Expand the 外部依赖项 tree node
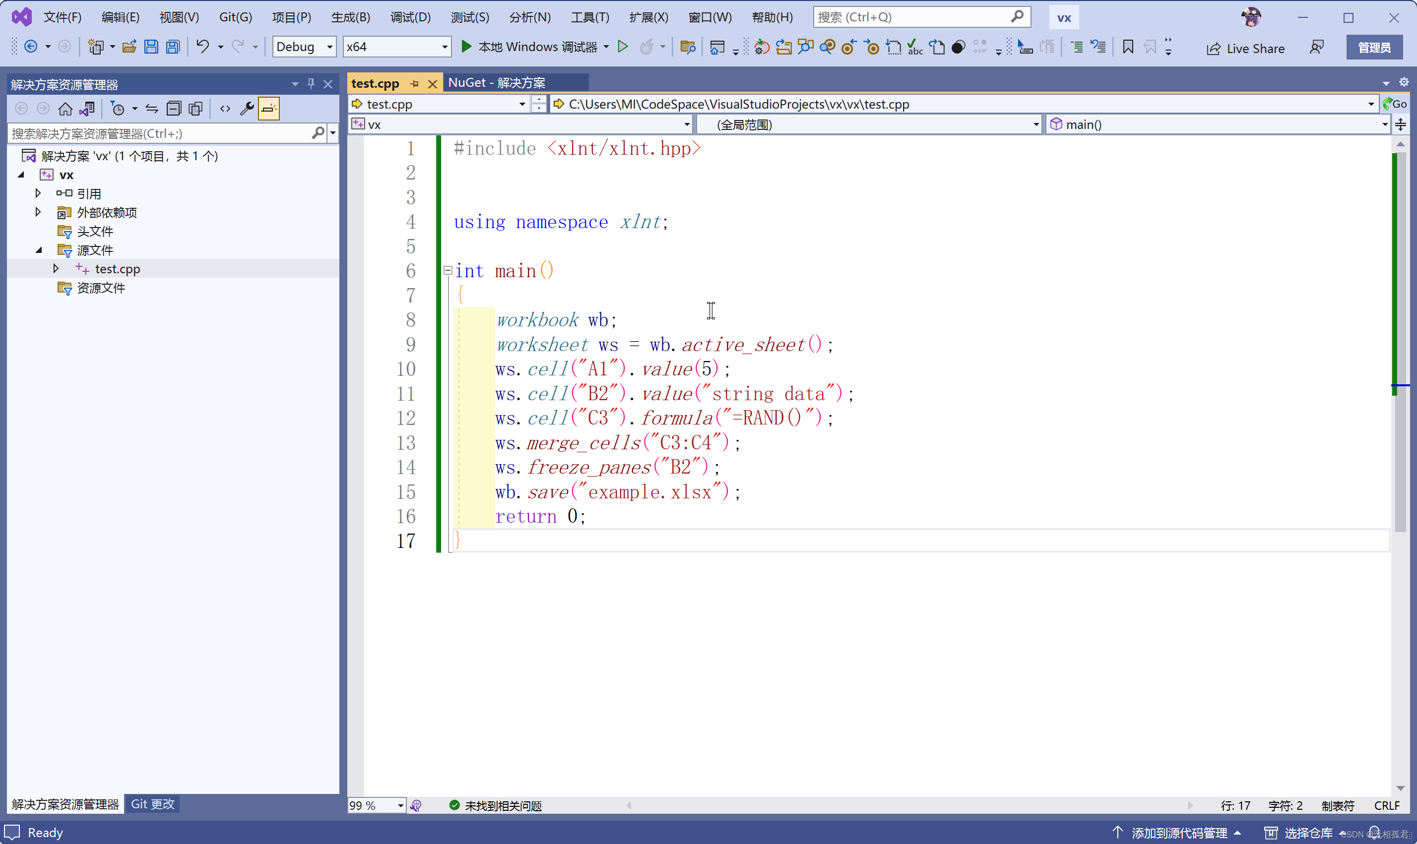Image resolution: width=1417 pixels, height=844 pixels. pos(38,212)
